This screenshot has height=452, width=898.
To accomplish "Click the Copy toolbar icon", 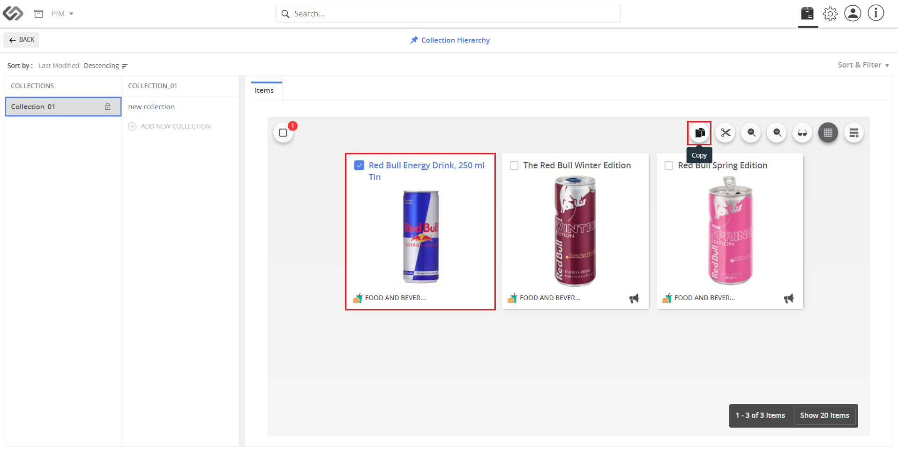I will coord(699,133).
